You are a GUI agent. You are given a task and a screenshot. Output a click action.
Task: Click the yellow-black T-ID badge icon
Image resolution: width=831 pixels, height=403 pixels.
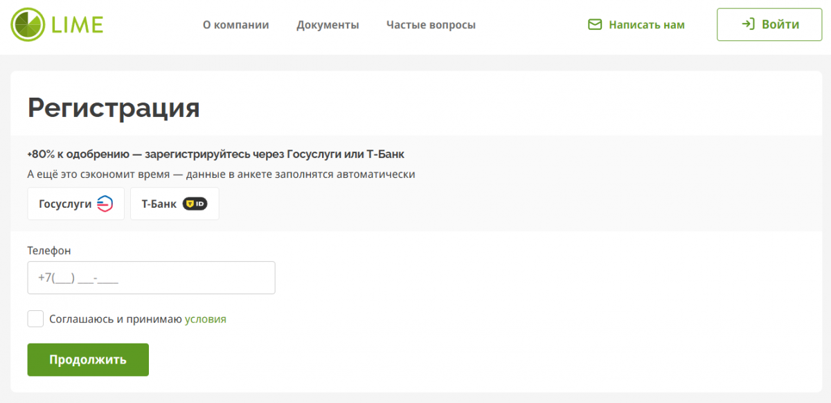coord(195,204)
